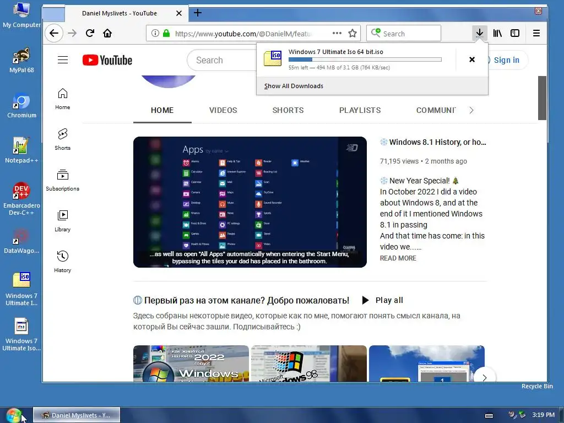The width and height of the screenshot is (564, 423).
Task: Open the Recycle Bin on desktop
Action: [537, 386]
